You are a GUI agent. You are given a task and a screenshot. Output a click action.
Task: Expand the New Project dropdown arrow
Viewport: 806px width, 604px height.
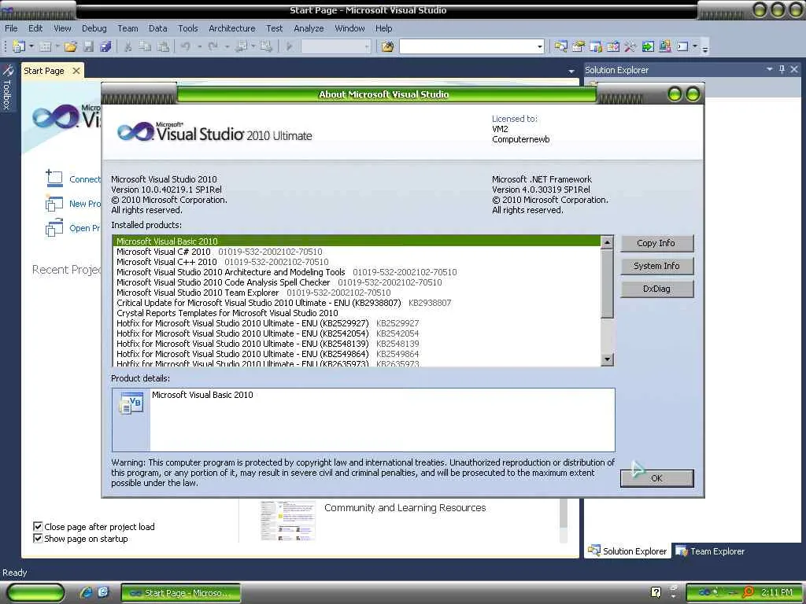[31, 46]
